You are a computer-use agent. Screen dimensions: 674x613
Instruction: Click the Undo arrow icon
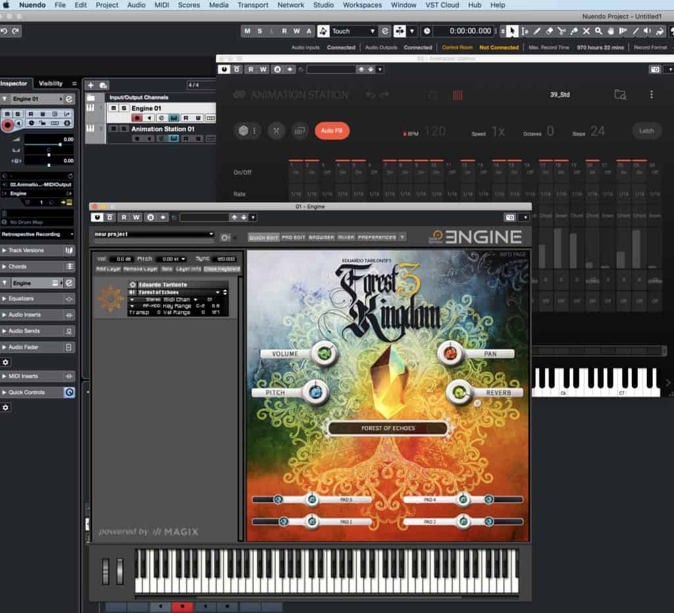pyautogui.click(x=5, y=31)
